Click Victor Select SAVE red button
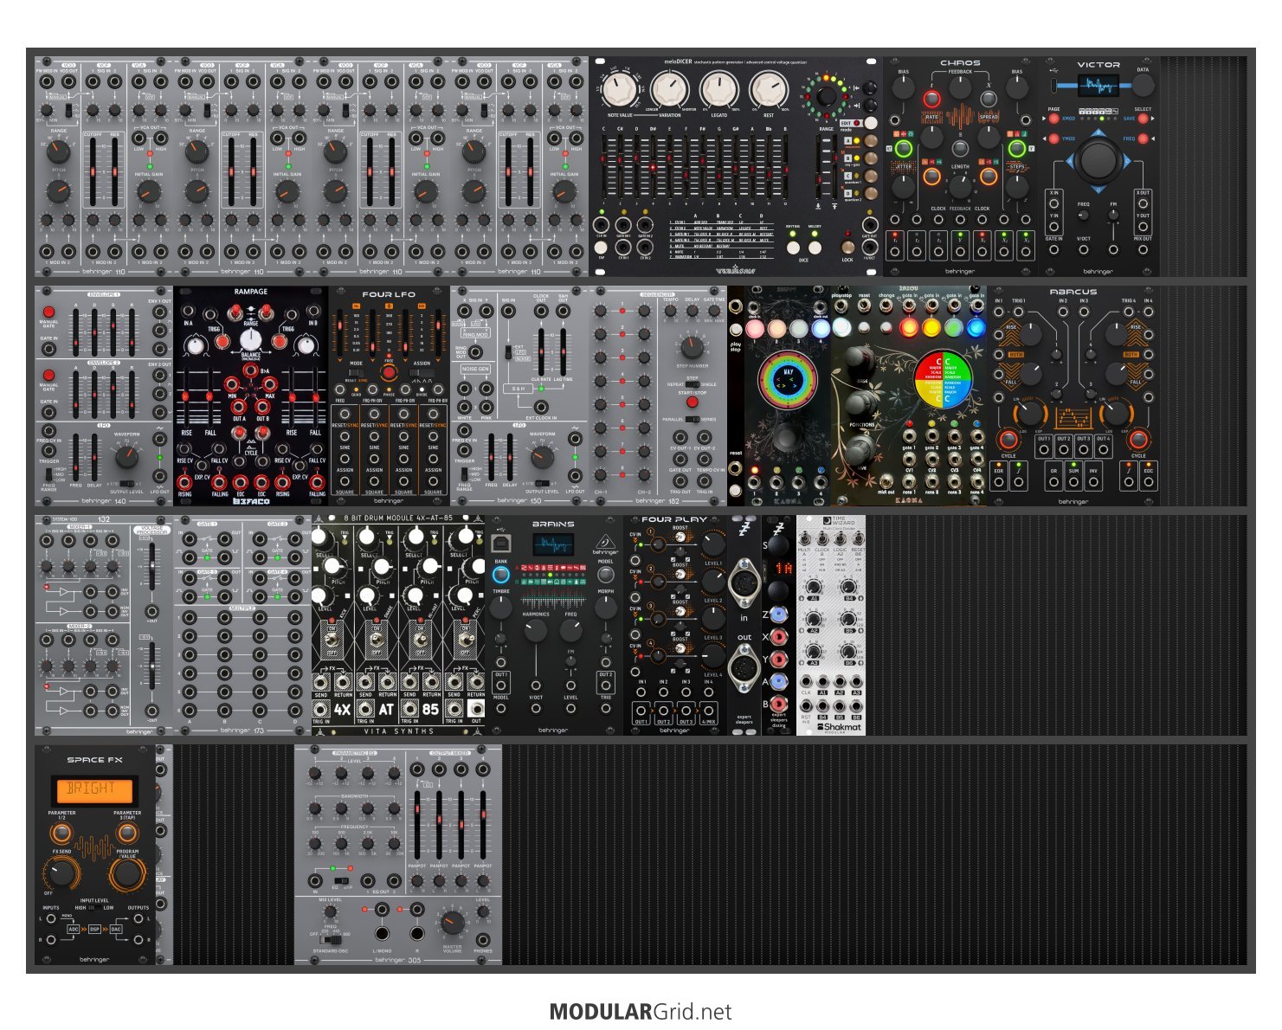 (x=1143, y=118)
